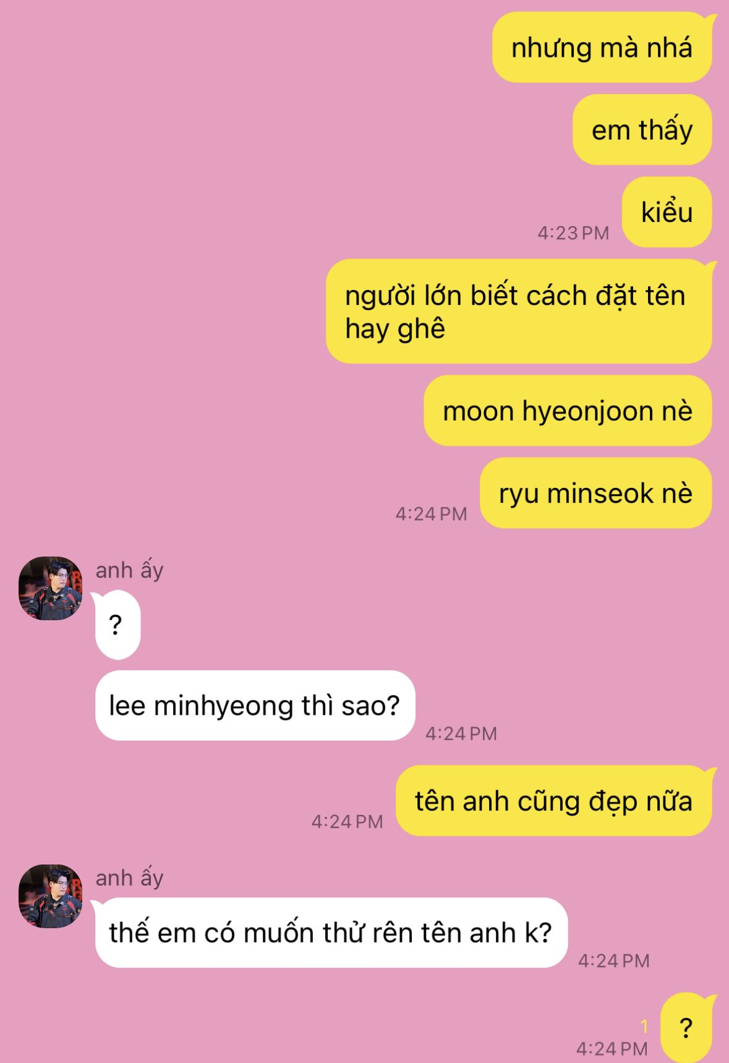Tap the timestamp beside "lee minhyeong thì sao?"
This screenshot has width=729, height=1063.
[461, 733]
